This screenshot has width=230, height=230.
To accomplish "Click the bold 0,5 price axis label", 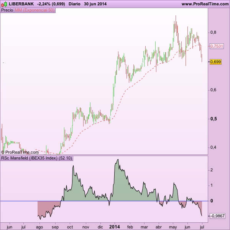I will tap(214, 119).
